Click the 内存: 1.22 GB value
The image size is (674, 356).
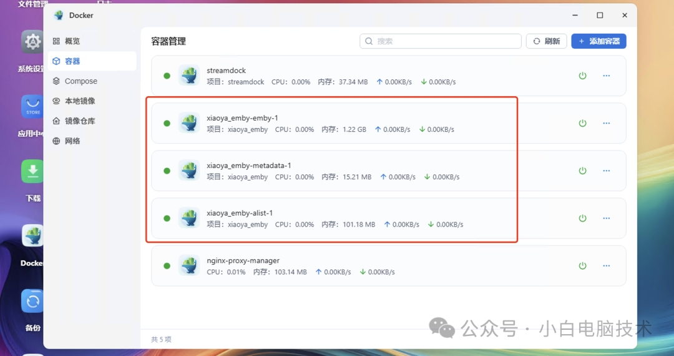344,129
